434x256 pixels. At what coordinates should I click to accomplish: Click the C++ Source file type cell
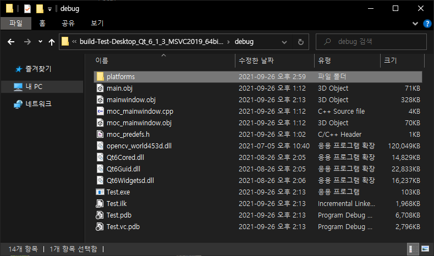(x=341, y=112)
